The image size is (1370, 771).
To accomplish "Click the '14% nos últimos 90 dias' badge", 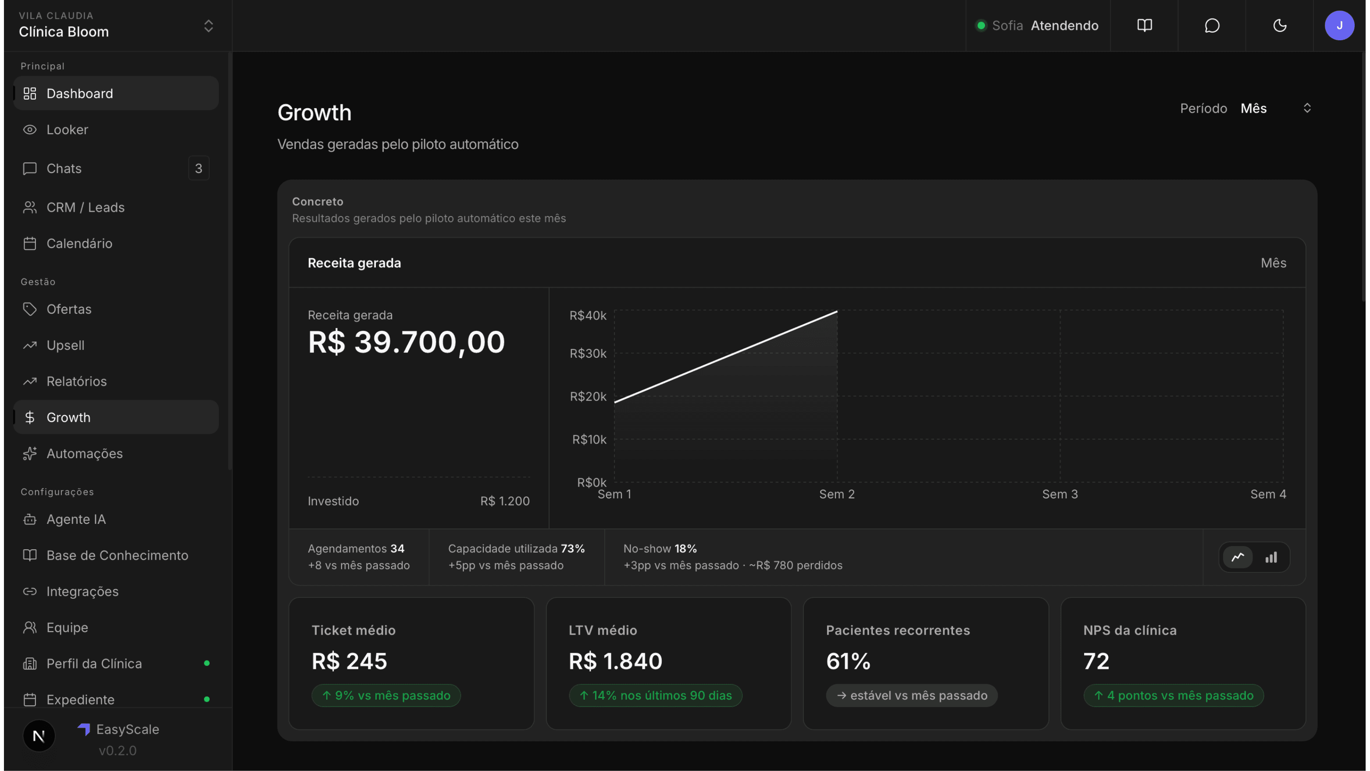I will click(x=655, y=696).
